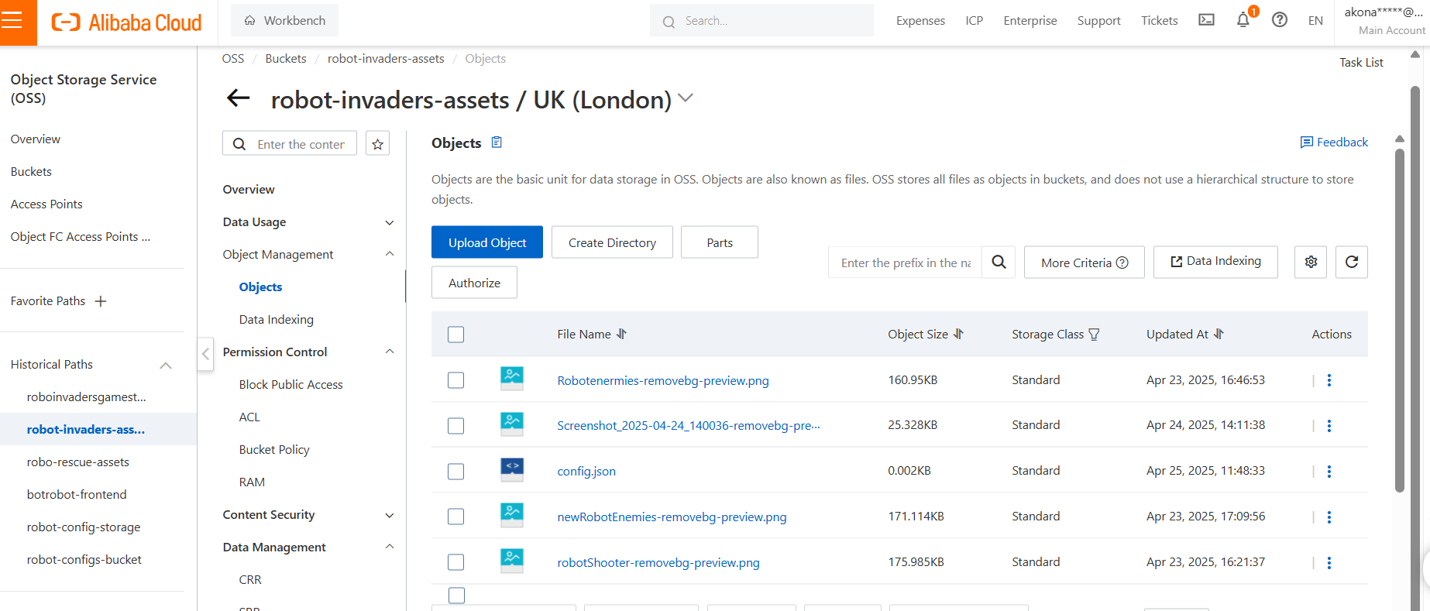Viewport: 1430px width, 611px height.
Task: Check newRobotEnemies-removebg-preview.png row checkbox
Action: pos(456,517)
